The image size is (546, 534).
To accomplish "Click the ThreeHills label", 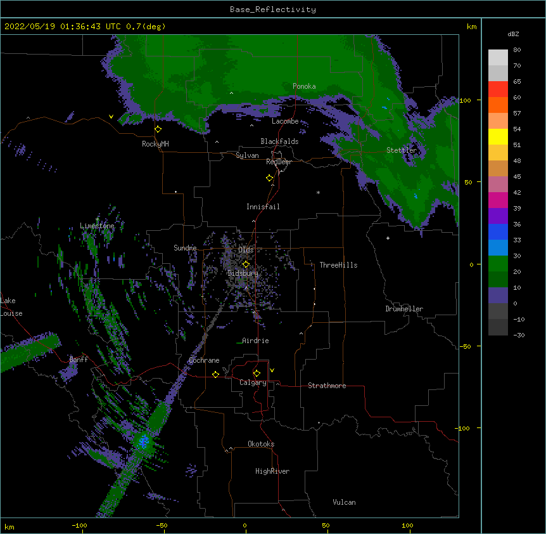I will click(x=338, y=265).
